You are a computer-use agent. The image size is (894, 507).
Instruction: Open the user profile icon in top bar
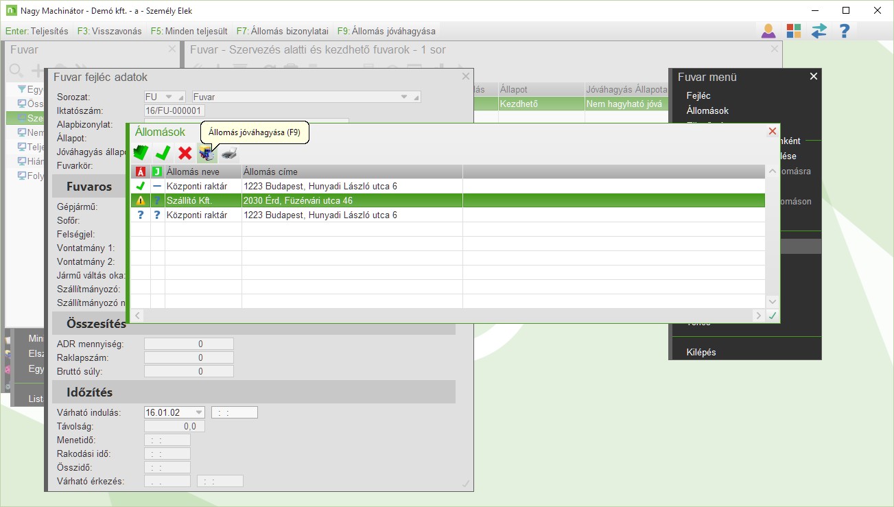(x=768, y=31)
